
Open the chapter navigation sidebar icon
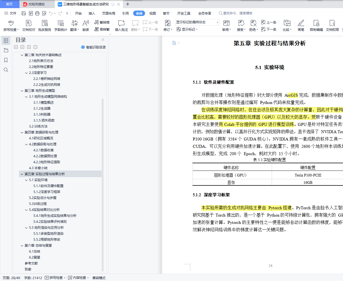coord(6,50)
